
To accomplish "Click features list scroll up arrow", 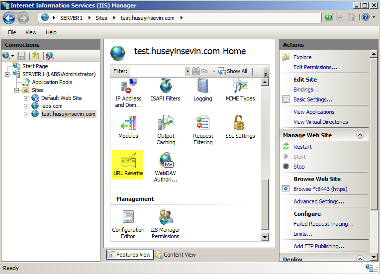I will pos(265,82).
